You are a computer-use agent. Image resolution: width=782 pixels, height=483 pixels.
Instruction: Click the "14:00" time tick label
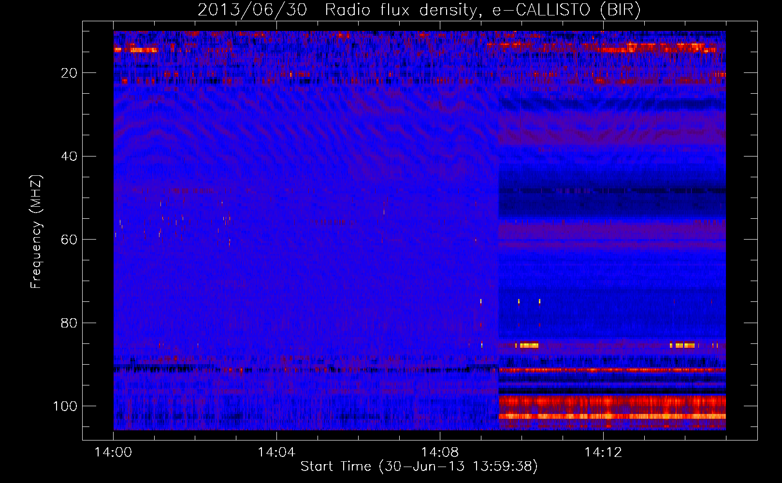tap(114, 453)
